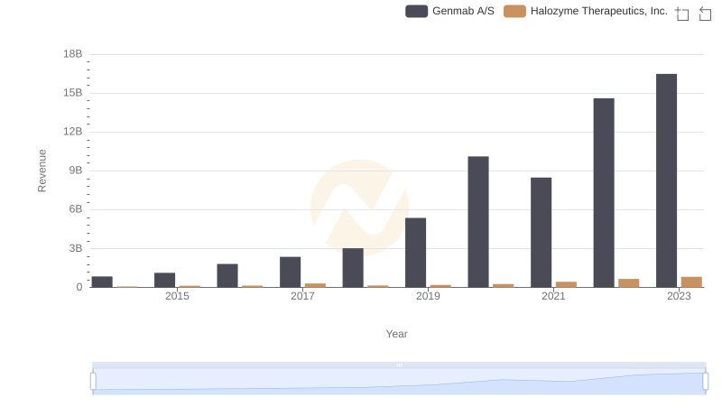Image resolution: width=722 pixels, height=416 pixels.
Task: Toggle Genmab A/S legend series
Action: 449,11
